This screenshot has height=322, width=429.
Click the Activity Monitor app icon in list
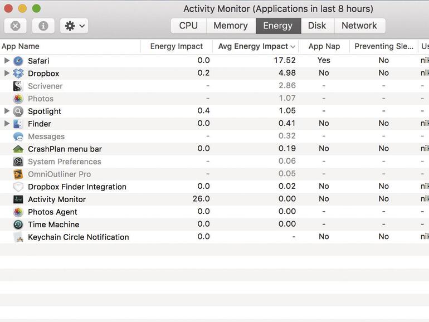(18, 199)
